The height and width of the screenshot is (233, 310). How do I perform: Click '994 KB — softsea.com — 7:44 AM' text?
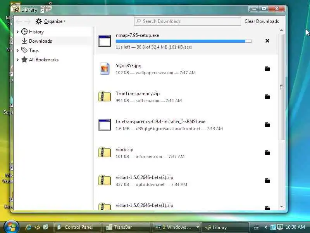tap(149, 101)
